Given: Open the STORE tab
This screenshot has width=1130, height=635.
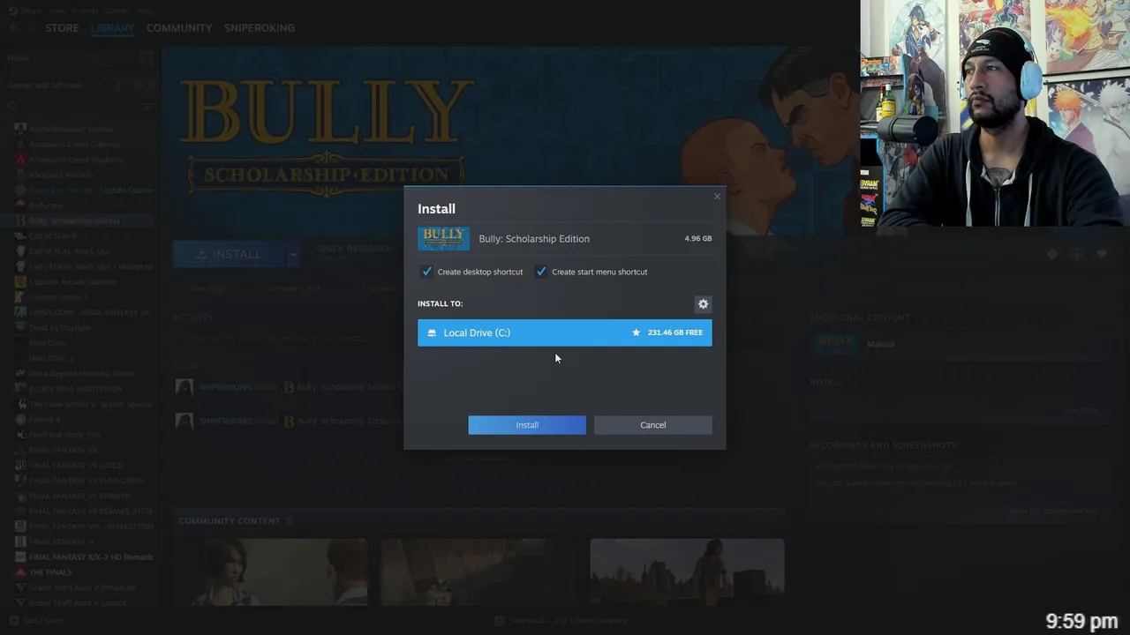Looking at the screenshot, I should [62, 28].
